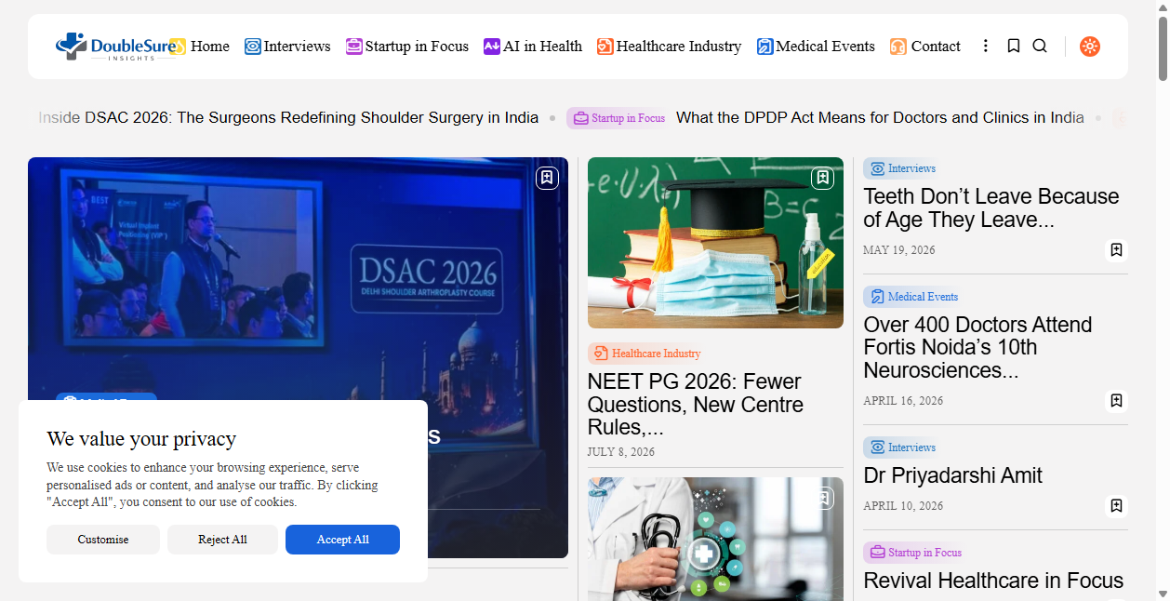Click the AI in Health nav icon
Image resolution: width=1170 pixels, height=601 pixels.
(x=492, y=47)
